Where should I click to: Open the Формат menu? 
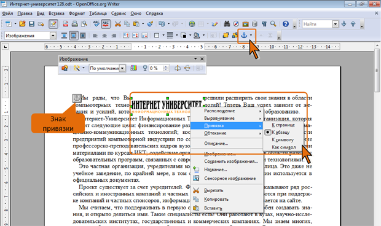pos(77,14)
